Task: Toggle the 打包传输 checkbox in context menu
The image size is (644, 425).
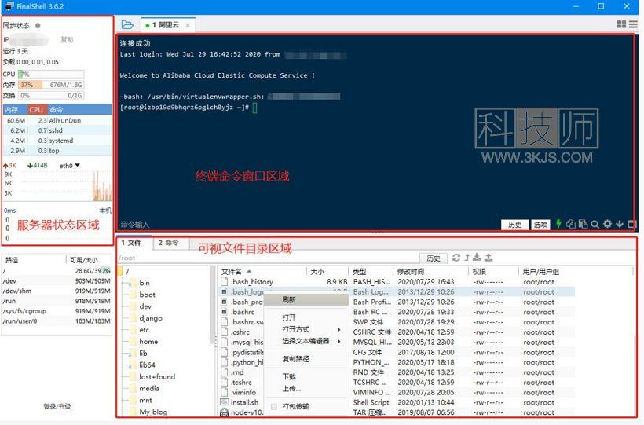Action: coord(273,406)
